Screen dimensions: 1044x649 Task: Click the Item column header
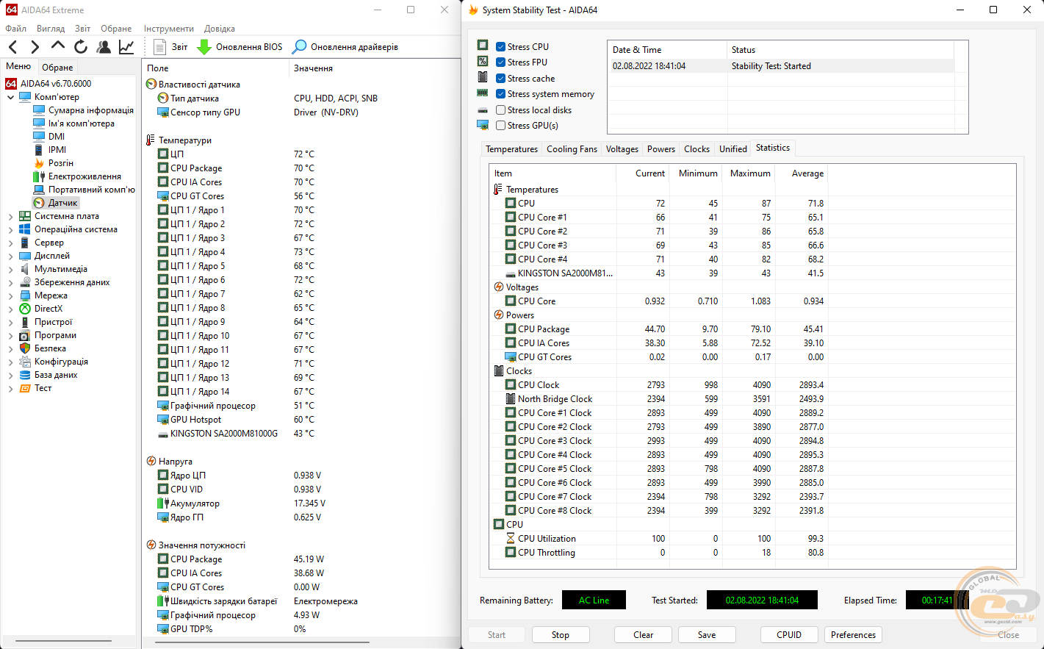pyautogui.click(x=552, y=173)
